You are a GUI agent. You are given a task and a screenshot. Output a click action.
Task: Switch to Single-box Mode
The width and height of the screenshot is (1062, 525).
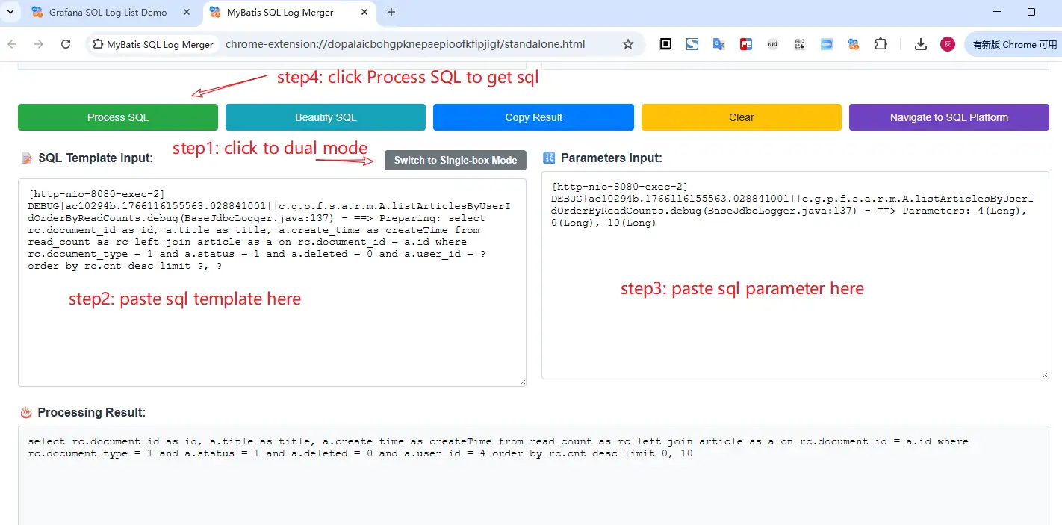456,160
